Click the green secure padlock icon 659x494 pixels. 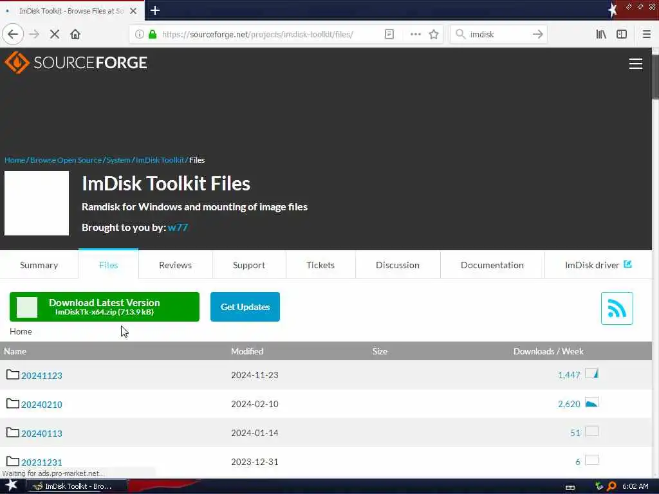point(153,35)
